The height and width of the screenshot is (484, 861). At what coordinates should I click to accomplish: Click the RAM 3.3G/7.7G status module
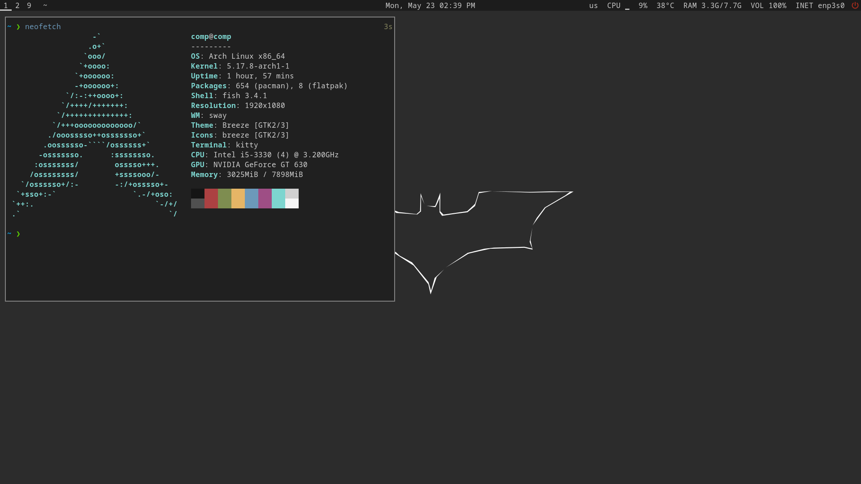coord(712,5)
